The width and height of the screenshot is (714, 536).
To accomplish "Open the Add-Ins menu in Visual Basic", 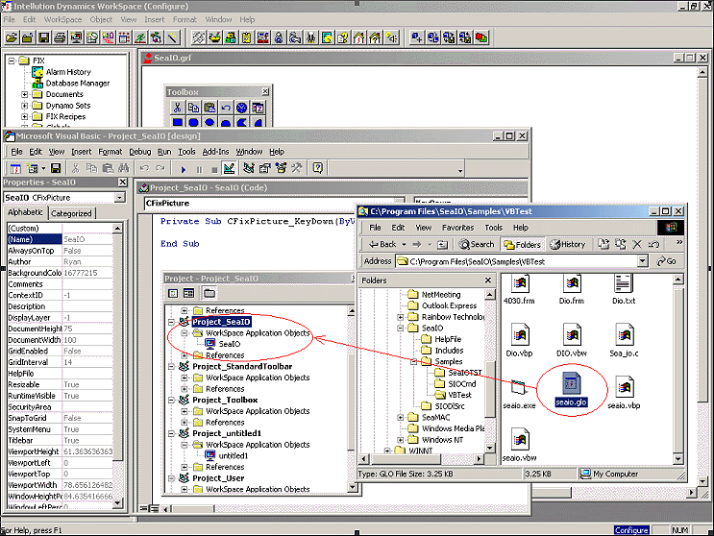I will 215,152.
